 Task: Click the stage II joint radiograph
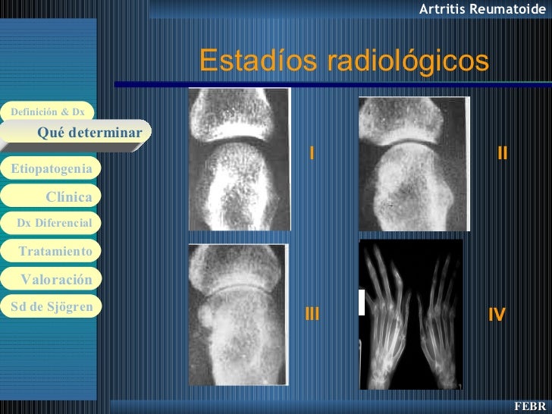(x=414, y=164)
